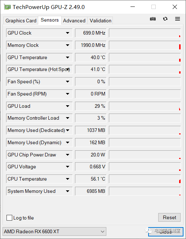Click the GPU-Z app icon in title bar
Image resolution: width=186 pixels, height=239 pixels.
coord(7,7)
